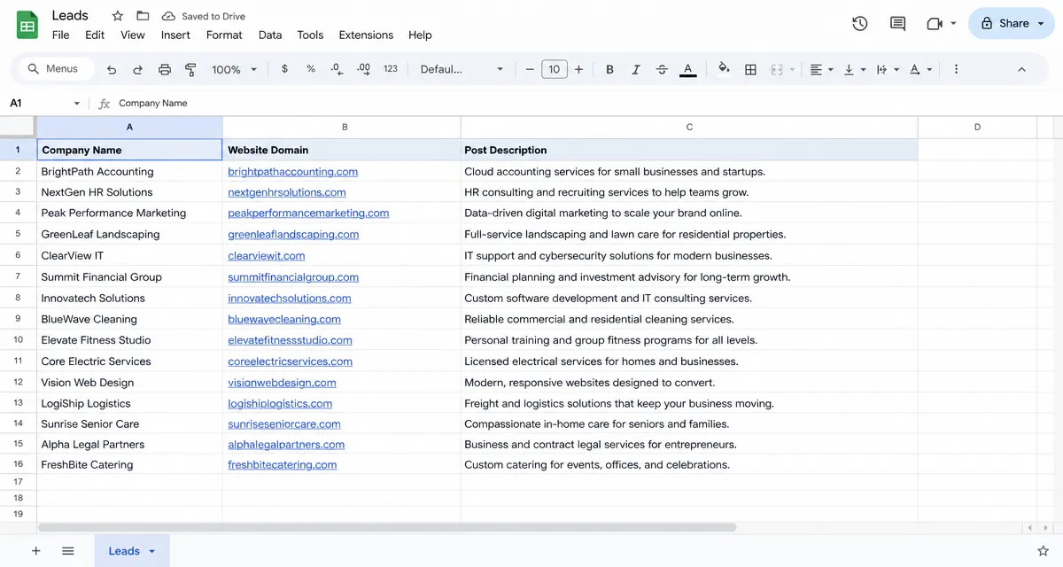Decrease decimal places

click(337, 69)
